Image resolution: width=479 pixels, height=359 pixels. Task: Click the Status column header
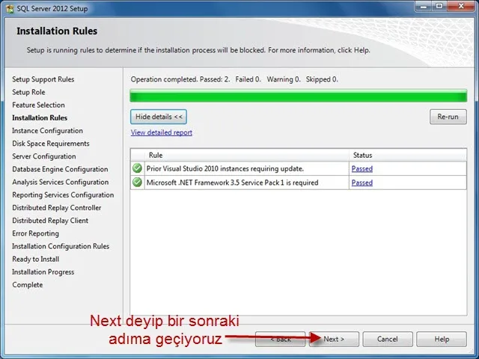[x=408, y=155]
